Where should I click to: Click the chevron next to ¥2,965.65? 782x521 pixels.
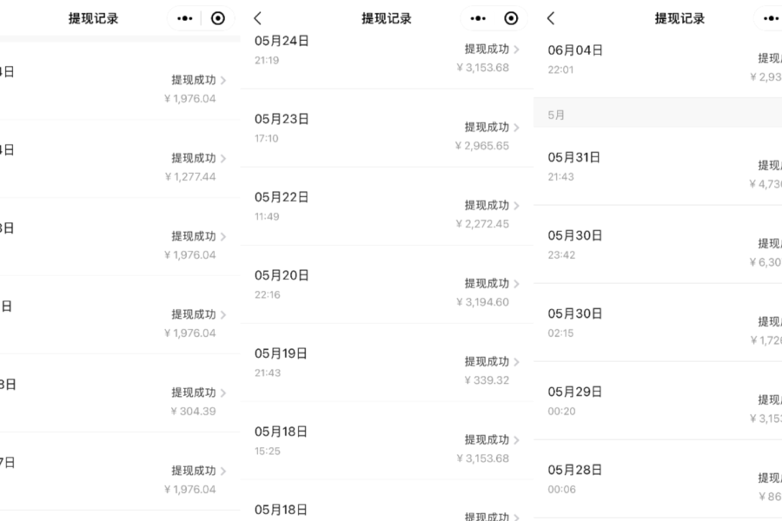coord(517,127)
